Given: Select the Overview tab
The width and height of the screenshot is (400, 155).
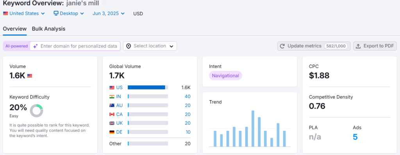Looking at the screenshot, I should coord(14,29).
